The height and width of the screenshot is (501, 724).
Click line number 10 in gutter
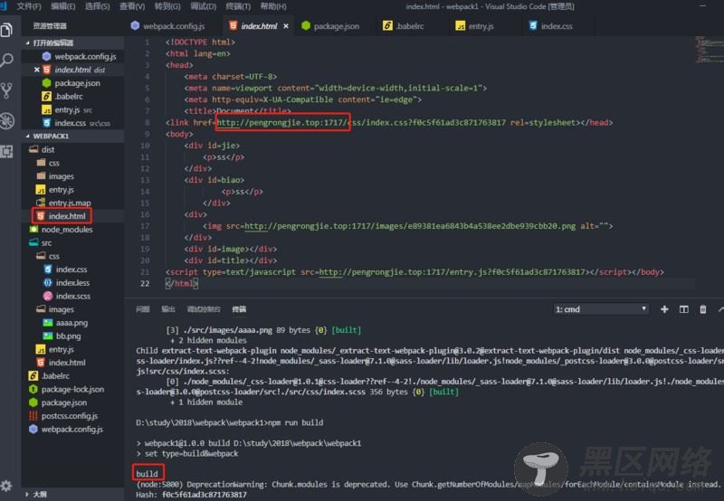click(x=145, y=146)
